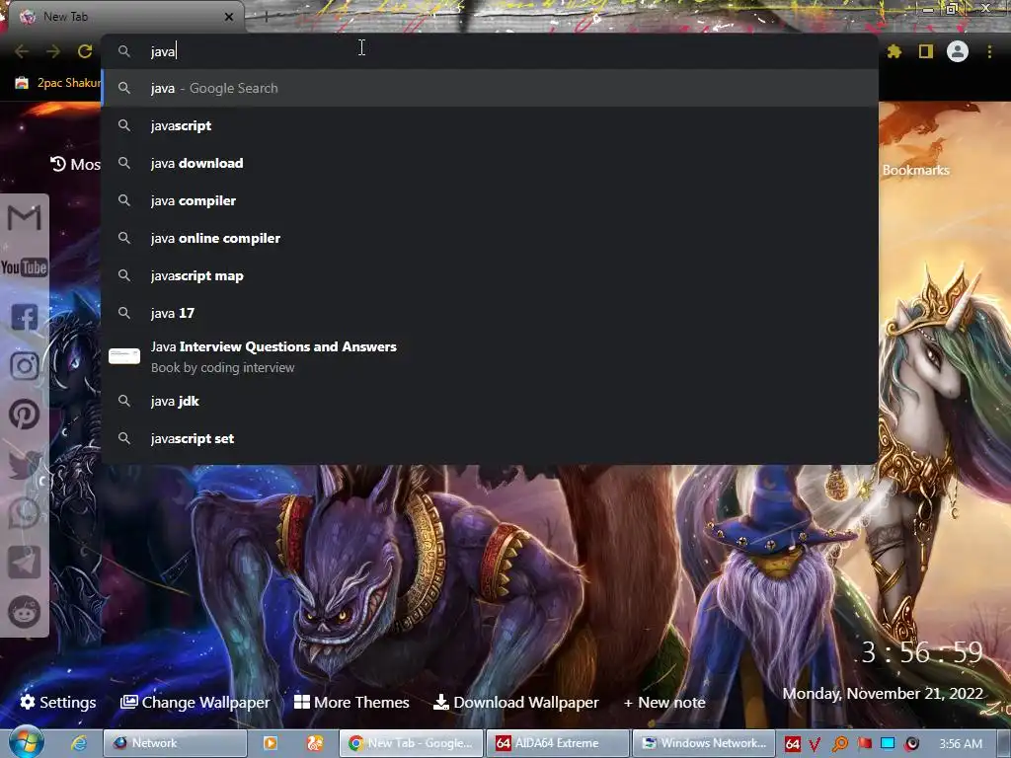Select the 'javascript set' suggestion
This screenshot has width=1011, height=758.
[x=490, y=438]
